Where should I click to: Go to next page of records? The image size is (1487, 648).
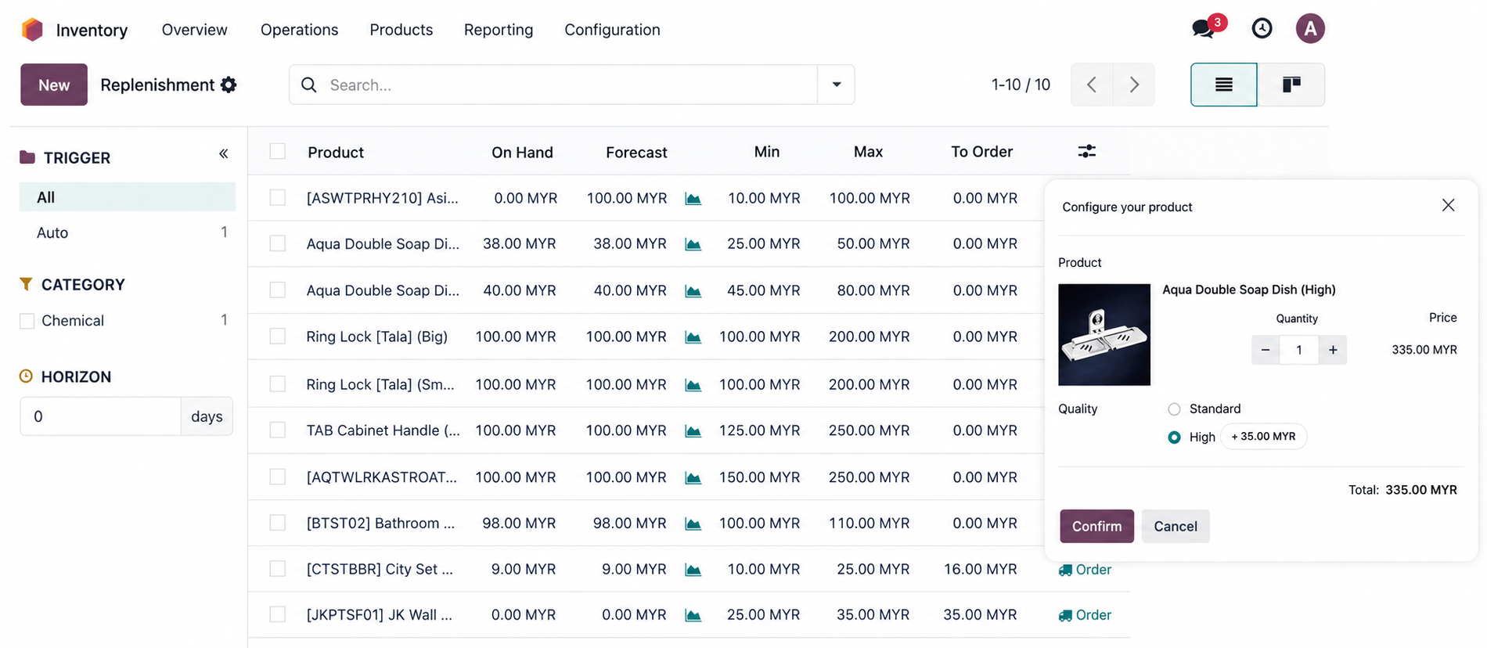1133,85
